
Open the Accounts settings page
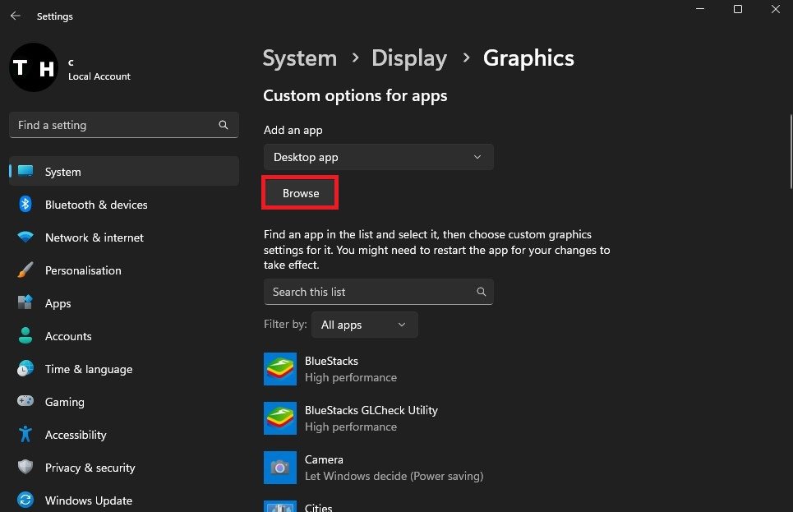[x=67, y=336]
